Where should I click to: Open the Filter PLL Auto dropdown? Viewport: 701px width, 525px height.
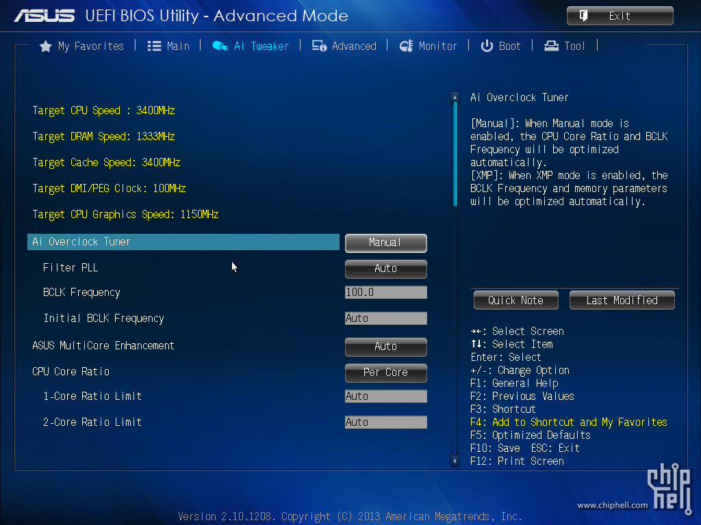(x=386, y=269)
